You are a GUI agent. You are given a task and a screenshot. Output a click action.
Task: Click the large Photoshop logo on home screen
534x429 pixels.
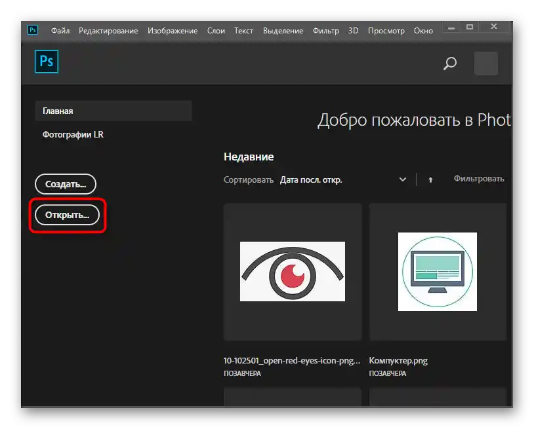click(x=47, y=62)
